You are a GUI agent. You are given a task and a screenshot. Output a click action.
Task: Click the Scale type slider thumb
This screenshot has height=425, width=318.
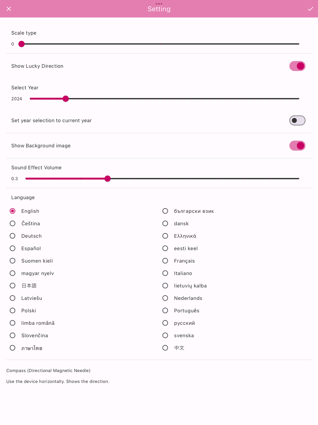(21, 44)
